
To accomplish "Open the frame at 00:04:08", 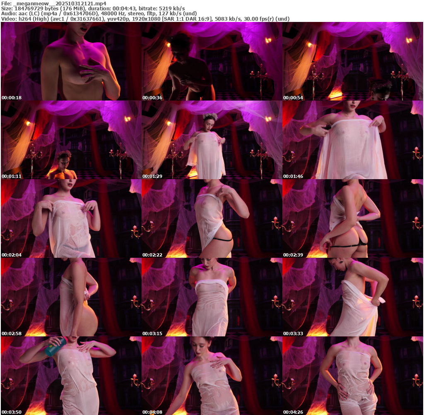I will 212,376.
